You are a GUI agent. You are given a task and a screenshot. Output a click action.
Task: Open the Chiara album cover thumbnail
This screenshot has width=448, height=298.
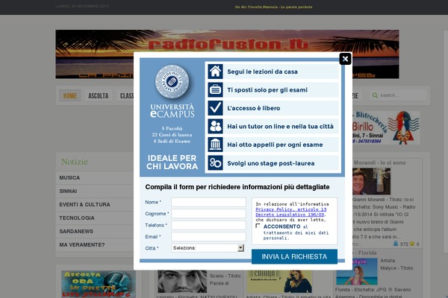[x=279, y=282]
